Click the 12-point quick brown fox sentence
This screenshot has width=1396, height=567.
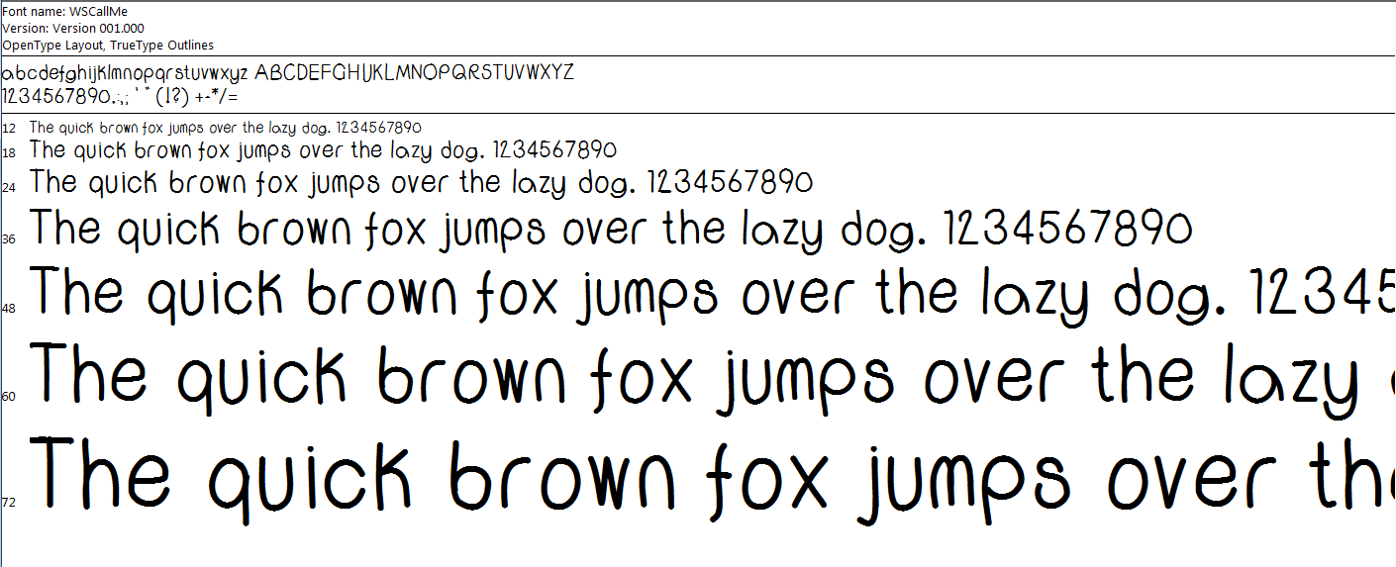[226, 129]
